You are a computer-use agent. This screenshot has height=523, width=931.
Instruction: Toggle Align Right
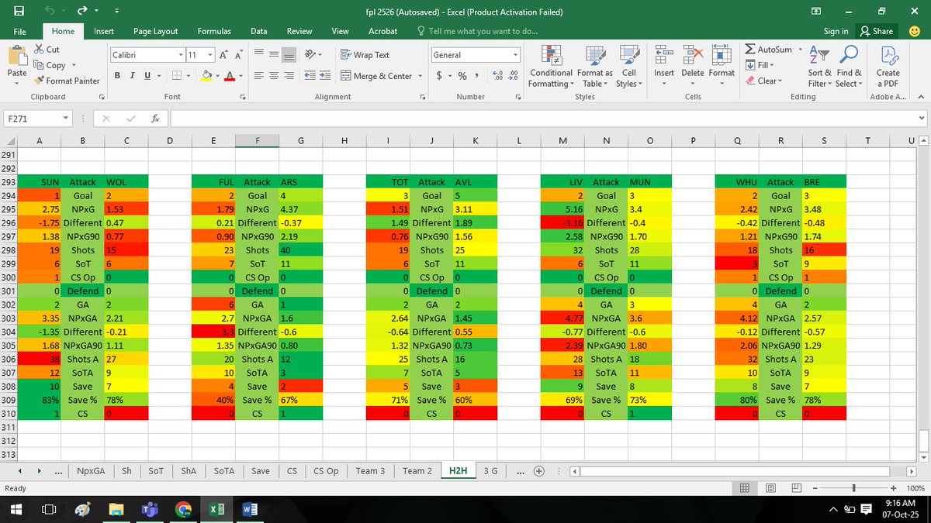pos(289,76)
